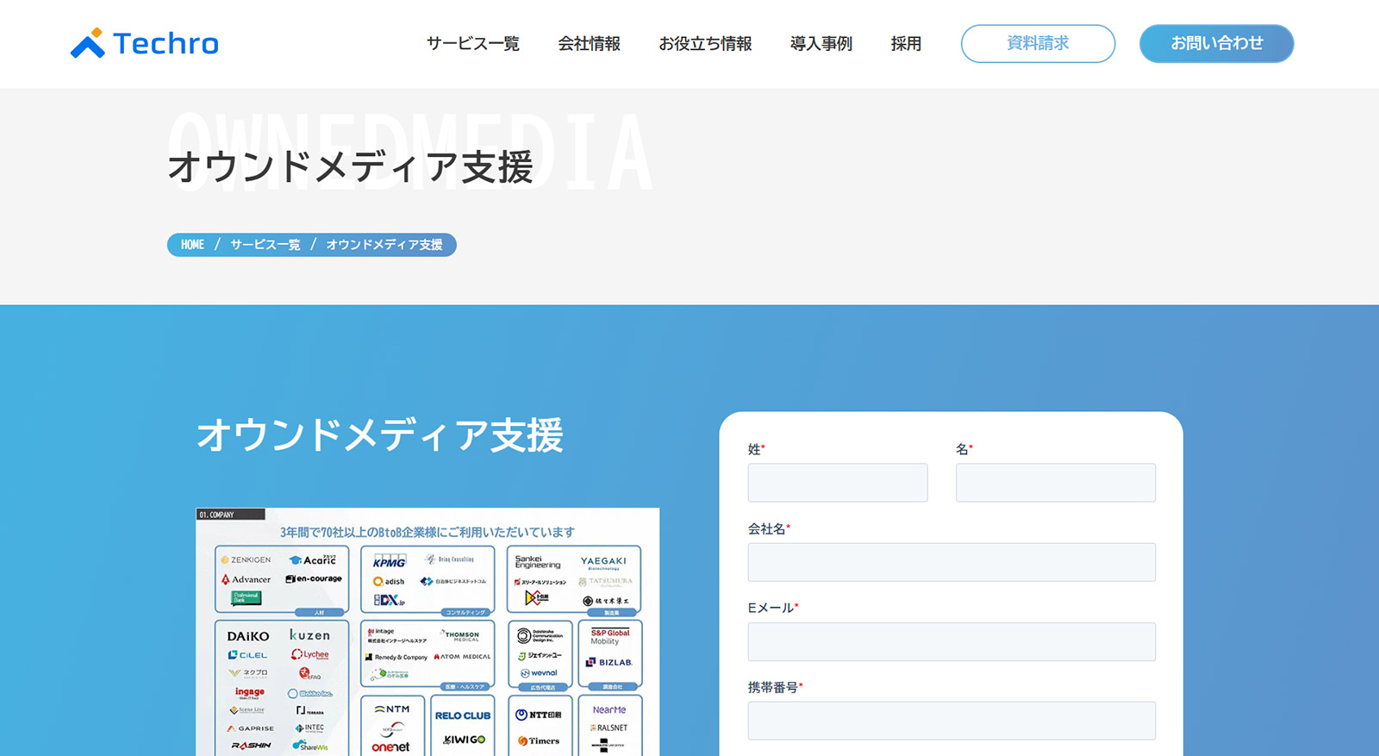Go to HOME breadcrumb link
The image size is (1379, 756).
[192, 245]
